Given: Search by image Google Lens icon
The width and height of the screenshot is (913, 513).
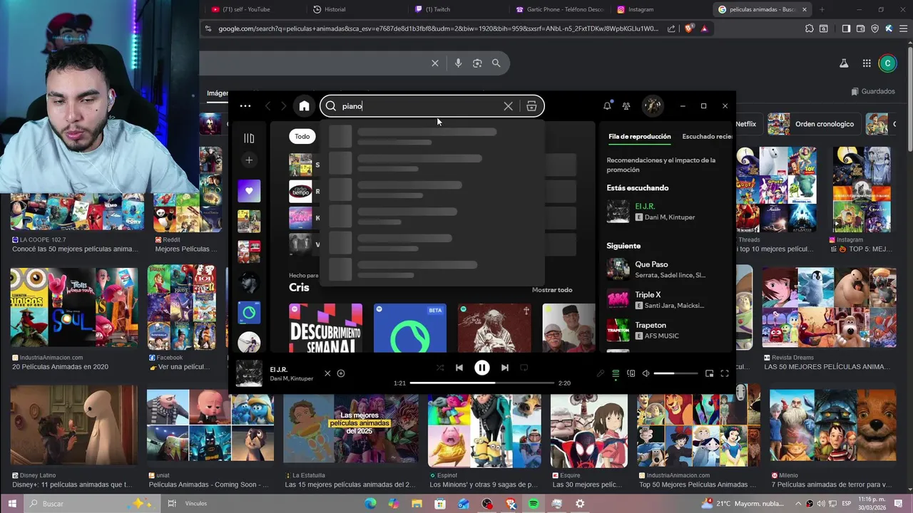Looking at the screenshot, I should (x=477, y=63).
